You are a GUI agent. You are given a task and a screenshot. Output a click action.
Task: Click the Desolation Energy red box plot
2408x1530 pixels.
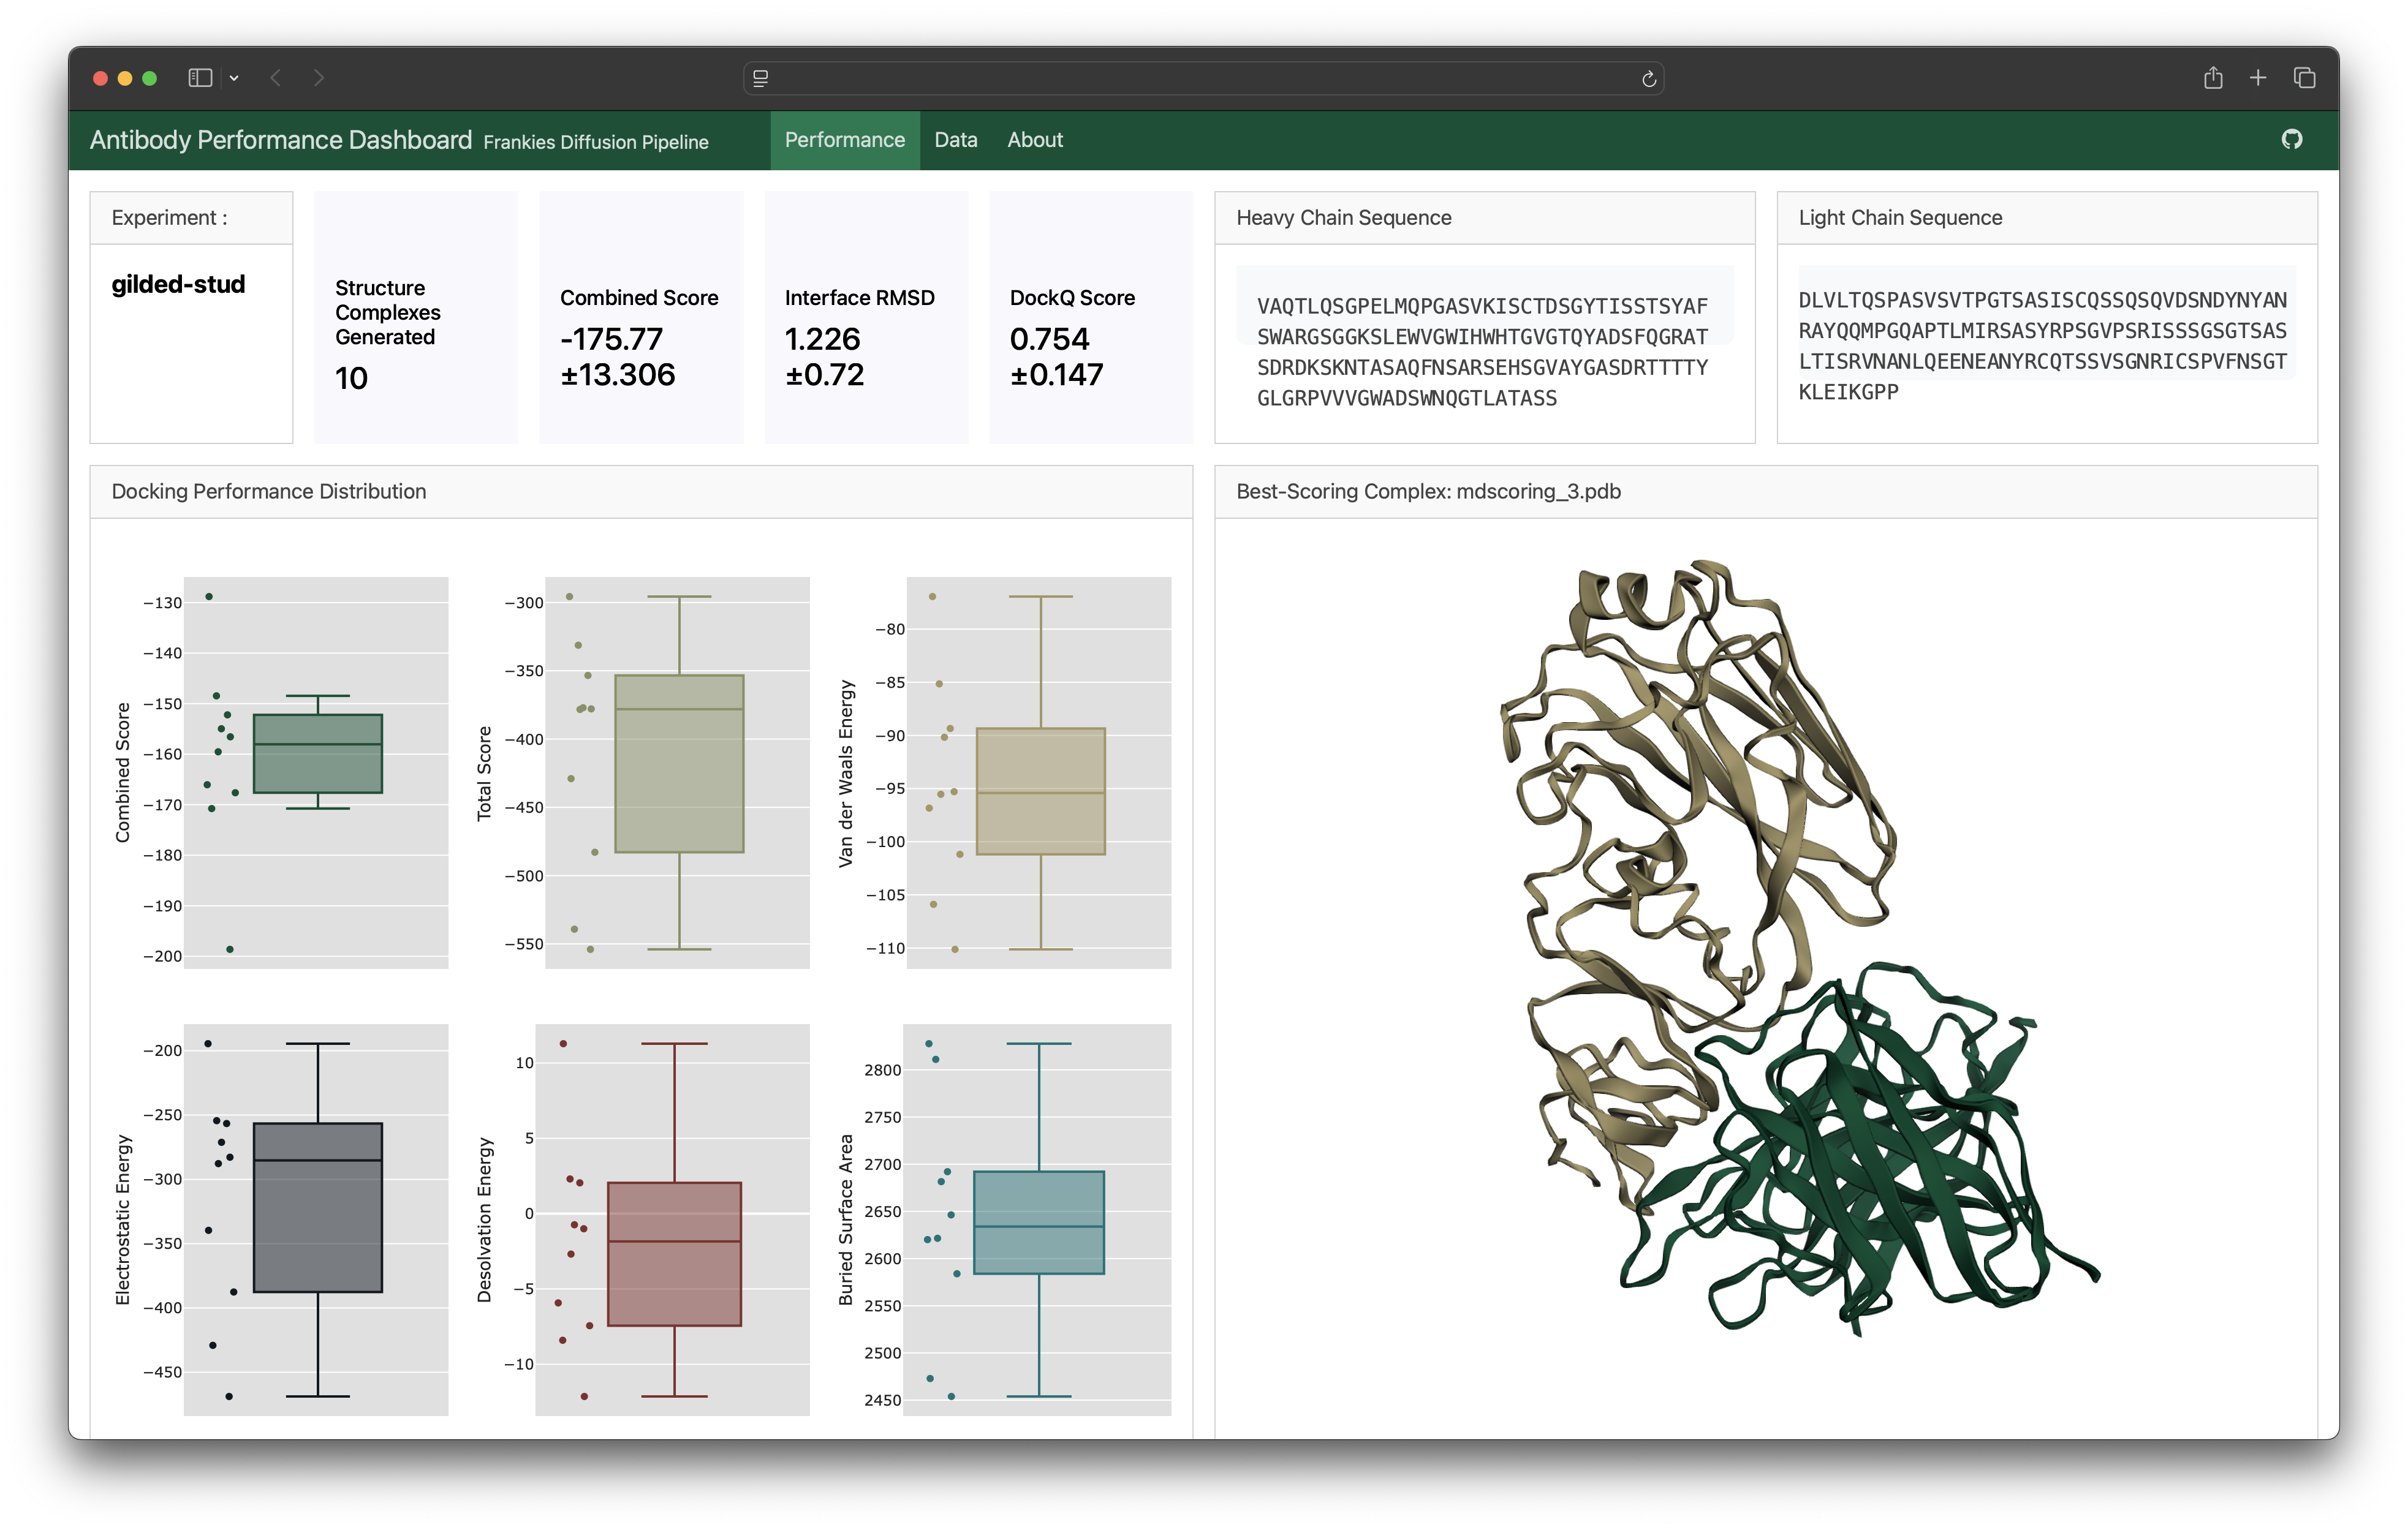pyautogui.click(x=674, y=1254)
